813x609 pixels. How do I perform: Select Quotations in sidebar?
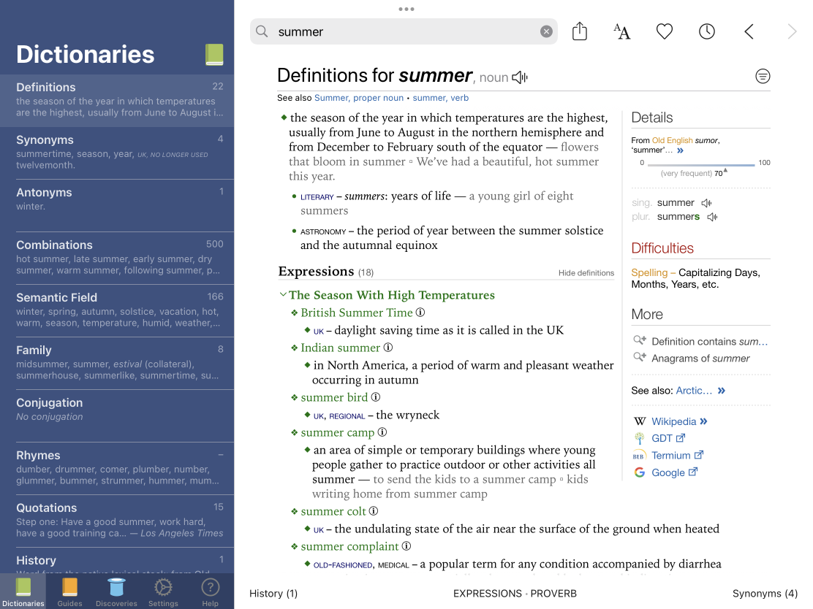(117, 521)
